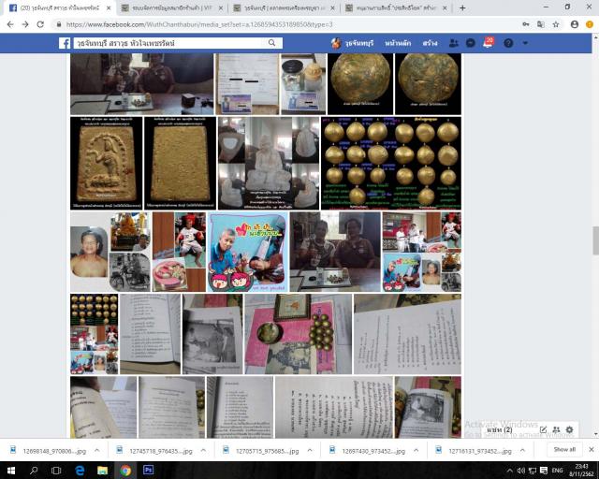Open Chrome profile account icon
Screen dimensions: 599x479
[574, 24]
